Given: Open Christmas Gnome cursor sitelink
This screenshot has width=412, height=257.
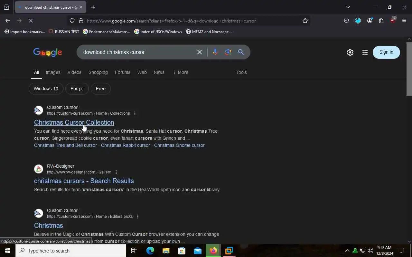Looking at the screenshot, I should pyautogui.click(x=179, y=145).
